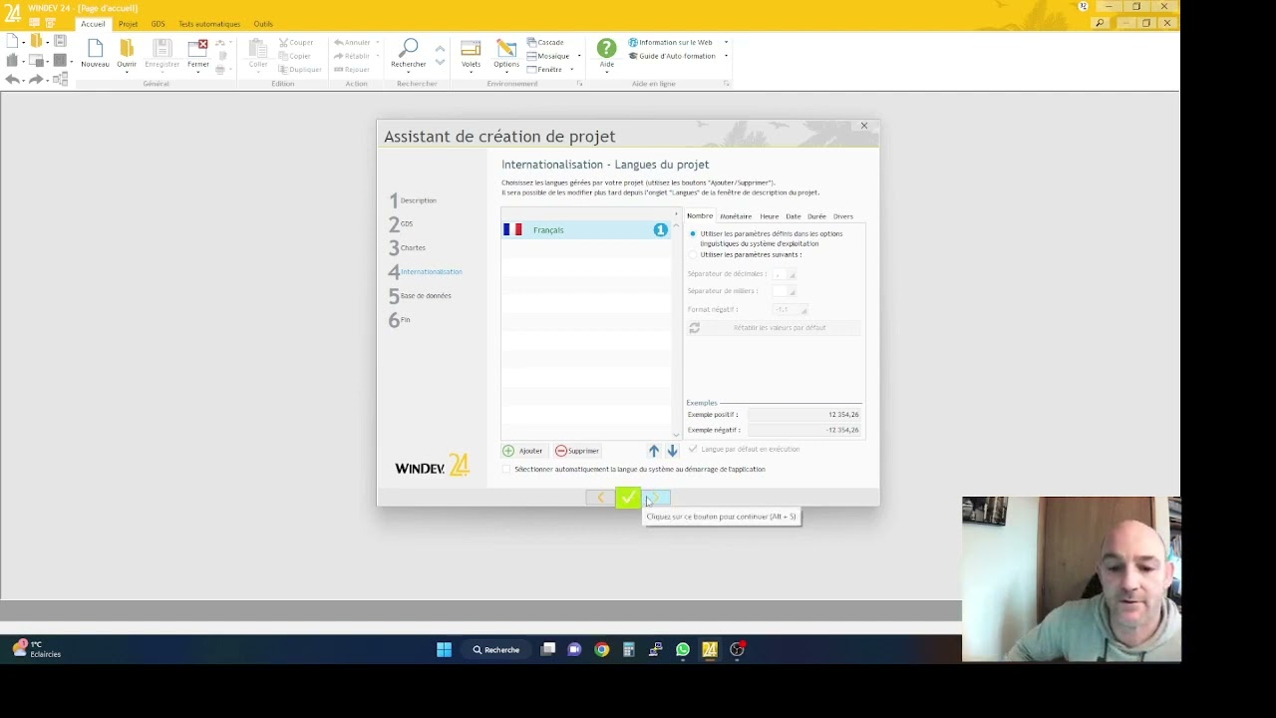
Task: Go back with the orange previous arrow
Action: 600,497
